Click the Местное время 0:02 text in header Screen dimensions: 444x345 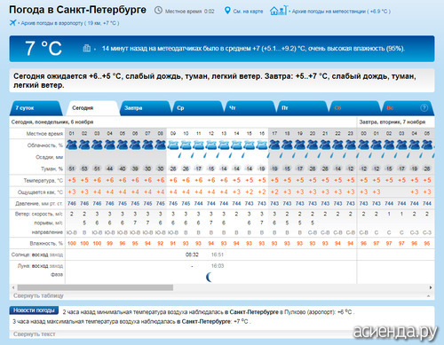189,12
